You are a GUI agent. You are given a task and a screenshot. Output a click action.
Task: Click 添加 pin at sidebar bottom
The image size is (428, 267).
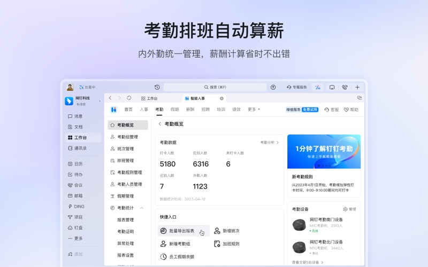(75, 254)
